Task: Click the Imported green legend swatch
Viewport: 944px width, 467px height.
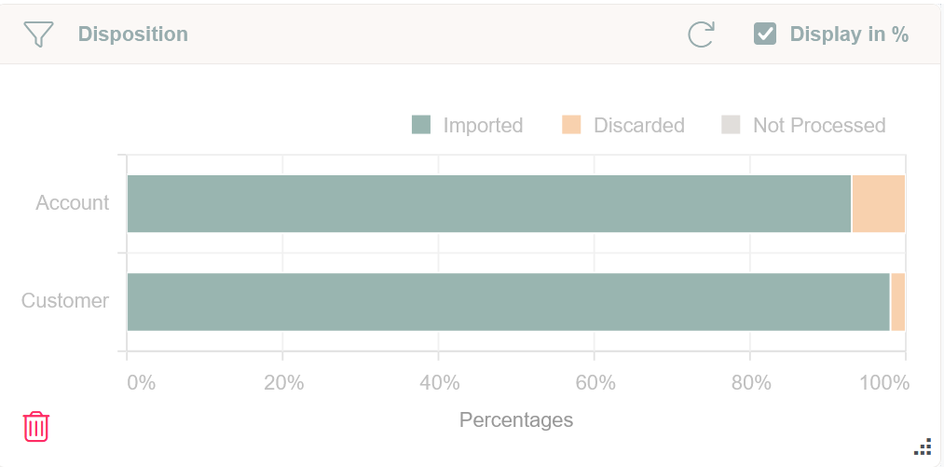Action: (x=421, y=125)
